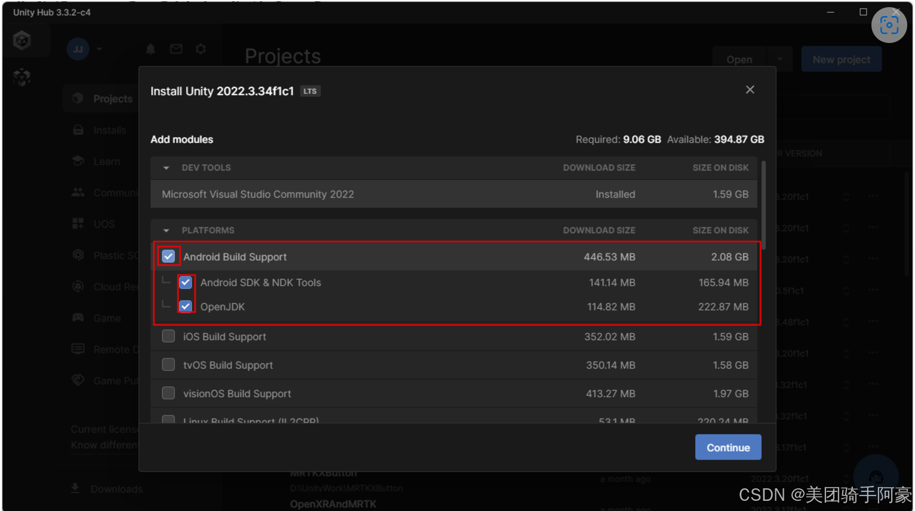Go to UOS in the sidebar
This screenshot has width=915, height=511.
click(x=104, y=224)
